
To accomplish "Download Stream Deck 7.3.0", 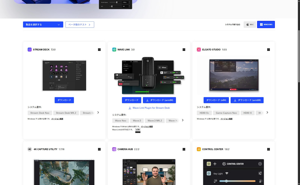I will (x=64, y=100).
